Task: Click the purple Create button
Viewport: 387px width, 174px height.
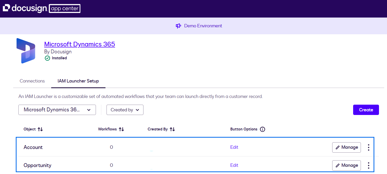Action: (x=366, y=110)
